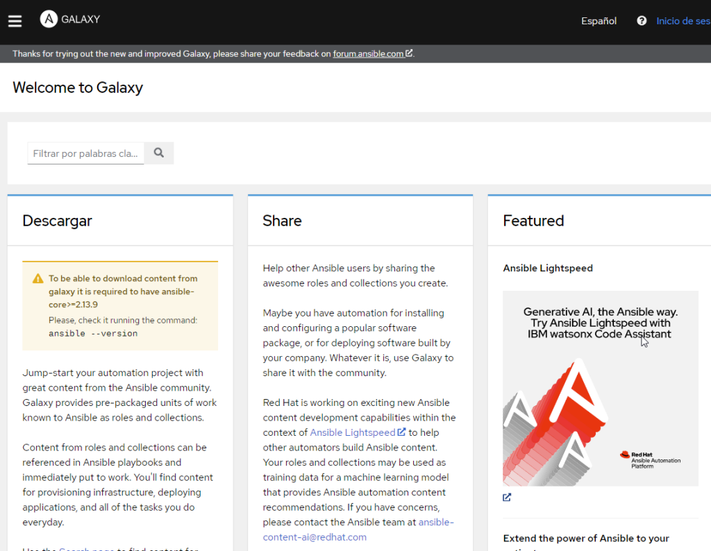Open the forum.ansible.com feedback link
The width and height of the screenshot is (711, 551).
click(368, 53)
